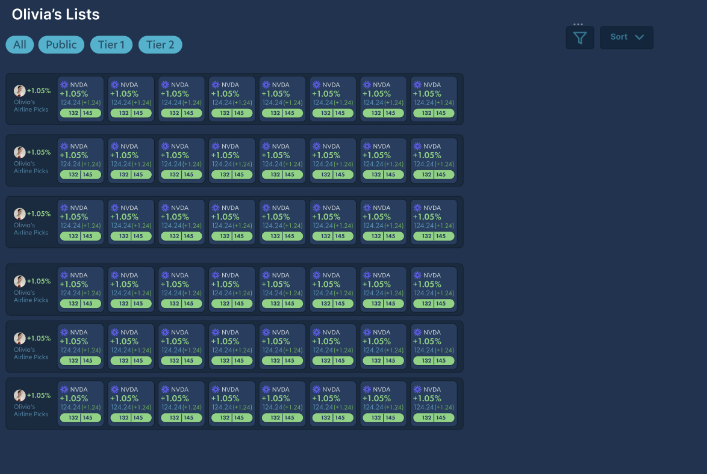
Task: Click the avatar photo in the third list row
Action: coord(19,214)
